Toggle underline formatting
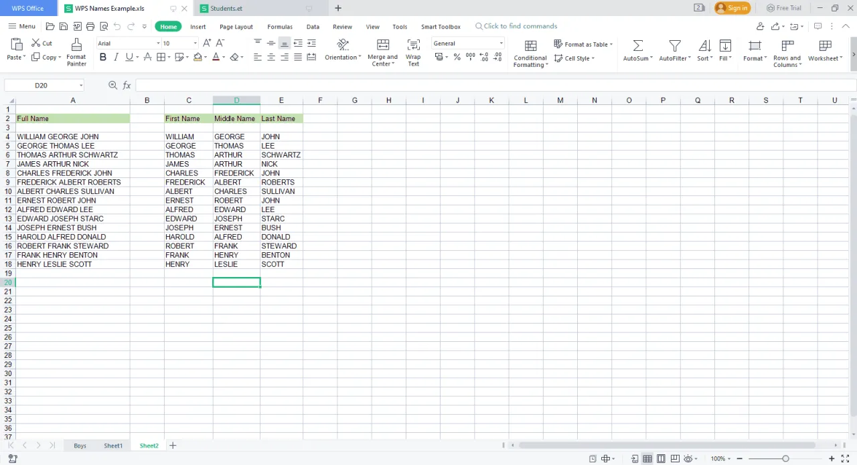Image resolution: width=857 pixels, height=465 pixels. pyautogui.click(x=128, y=57)
